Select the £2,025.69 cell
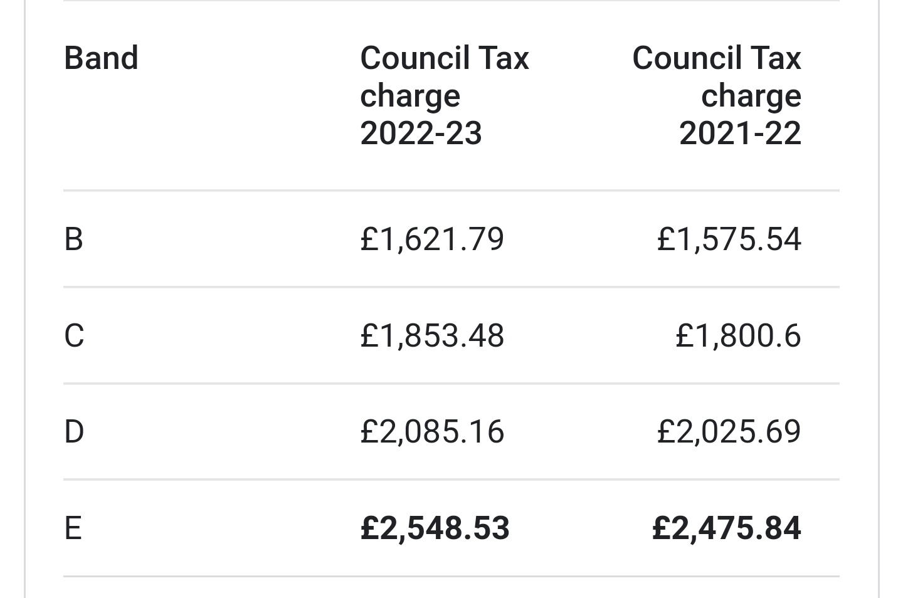 729,432
